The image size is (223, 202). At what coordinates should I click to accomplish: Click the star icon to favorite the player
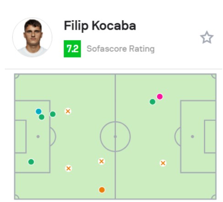point(207,37)
